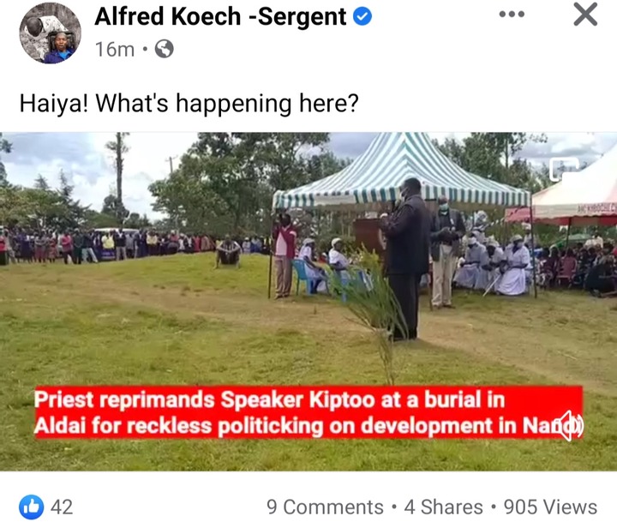Open the Alfred Koech -Sergent profile name
This screenshot has height=528, width=617.
220,16
